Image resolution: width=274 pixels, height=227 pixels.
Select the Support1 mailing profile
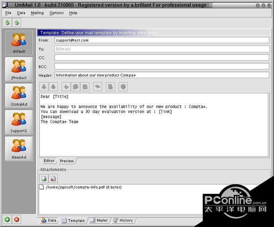point(19,122)
